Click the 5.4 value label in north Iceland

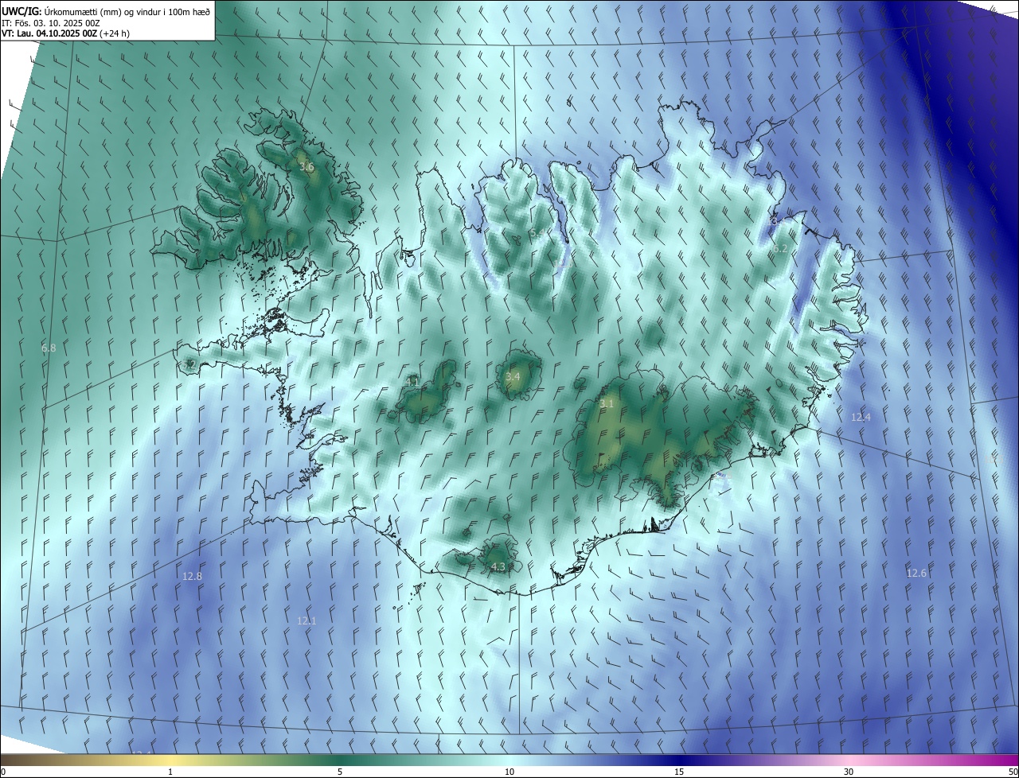click(x=537, y=232)
